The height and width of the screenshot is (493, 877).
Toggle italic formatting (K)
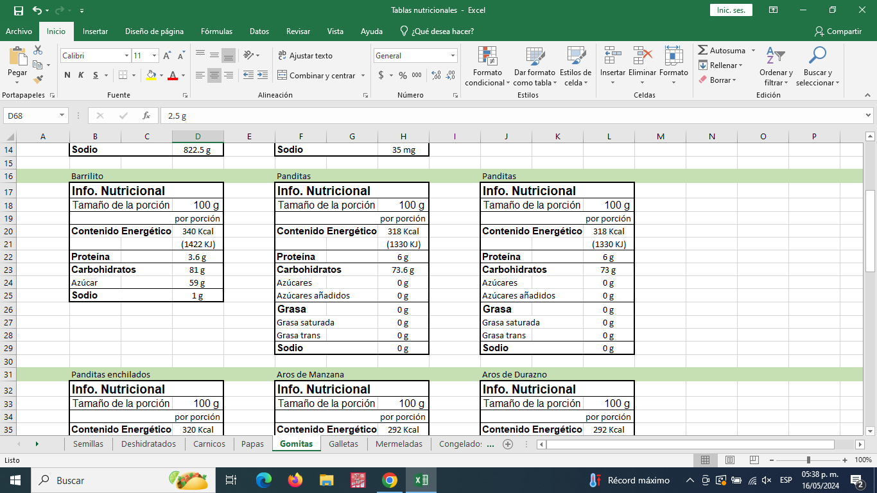tap(81, 75)
